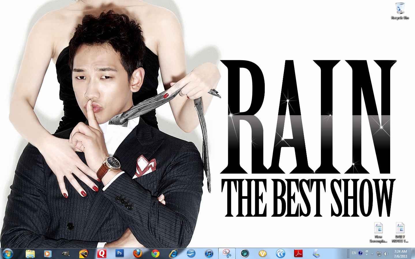Open Adobe Acrobat from the taskbar
This screenshot has width=415, height=259.
(298, 254)
